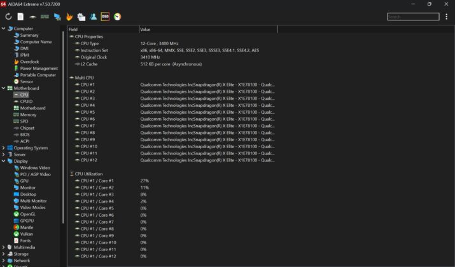Select the GPU item under Display
Image resolution: width=455 pixels, height=267 pixels.
click(24, 181)
